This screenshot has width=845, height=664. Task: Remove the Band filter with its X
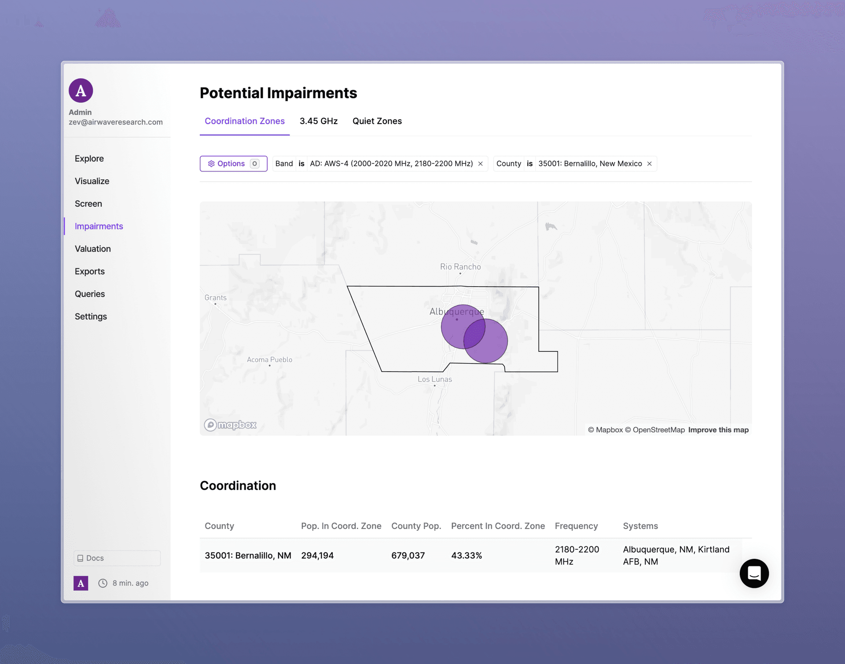pos(480,164)
